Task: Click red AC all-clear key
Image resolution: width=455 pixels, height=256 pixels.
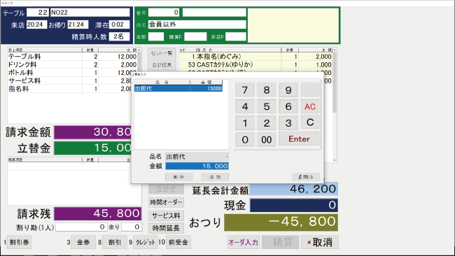Action: coord(310,106)
